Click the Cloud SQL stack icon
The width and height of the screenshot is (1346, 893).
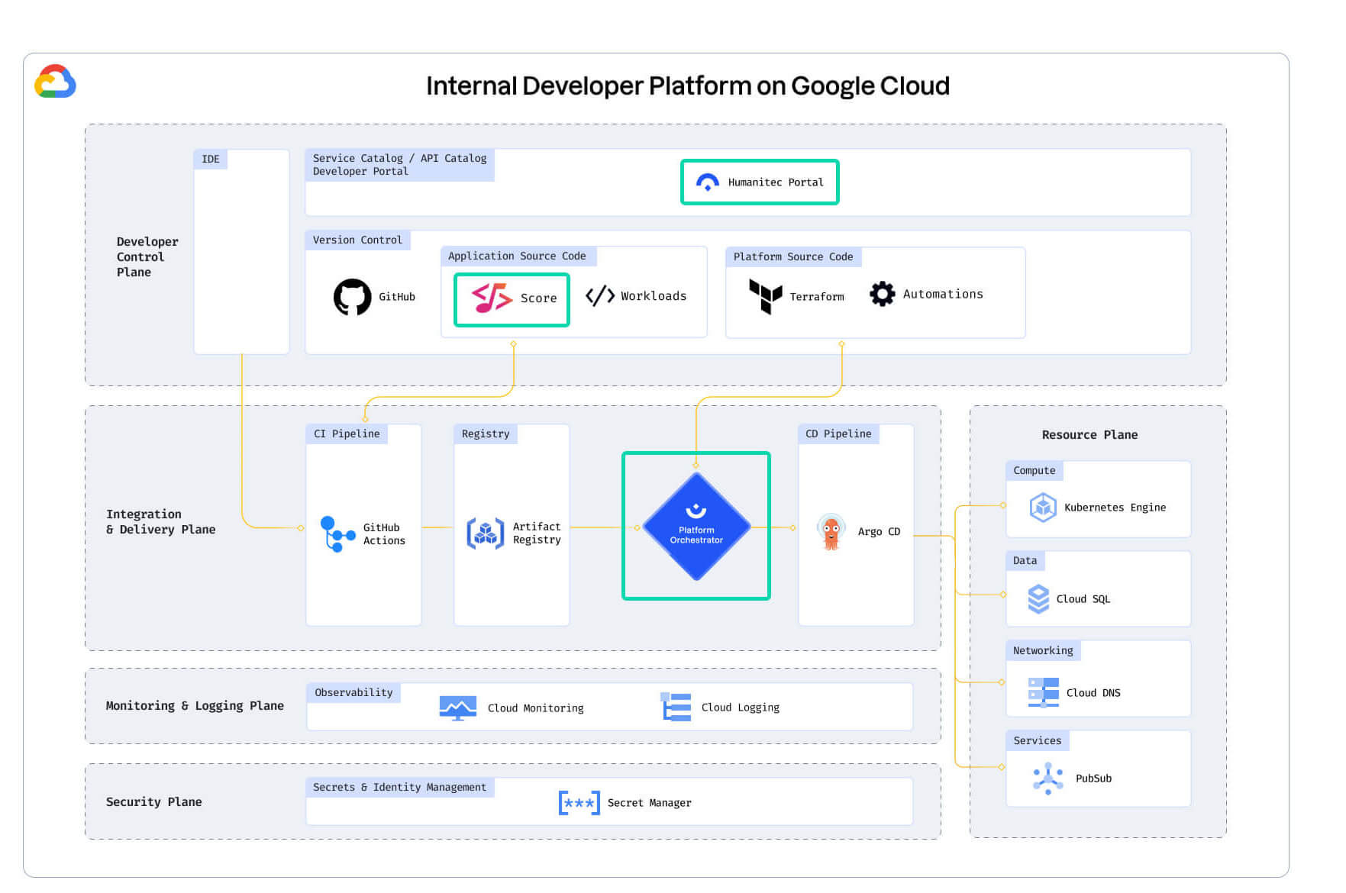[x=1038, y=598]
